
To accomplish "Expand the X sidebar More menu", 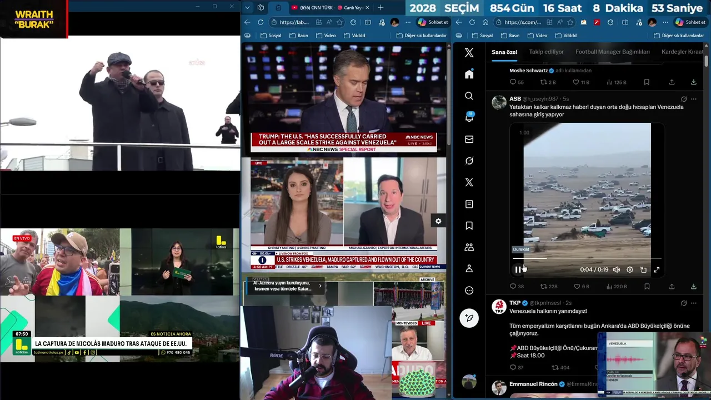I will [x=469, y=291].
